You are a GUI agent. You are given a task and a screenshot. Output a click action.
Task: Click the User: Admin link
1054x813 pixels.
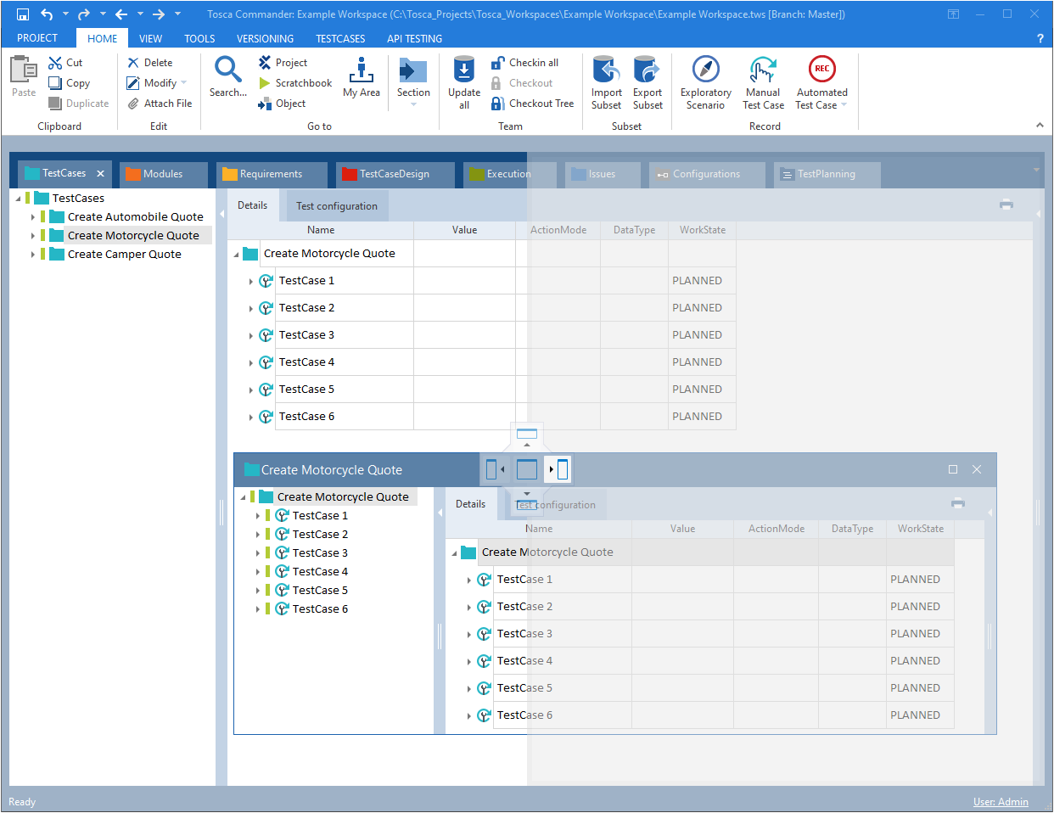(1001, 802)
